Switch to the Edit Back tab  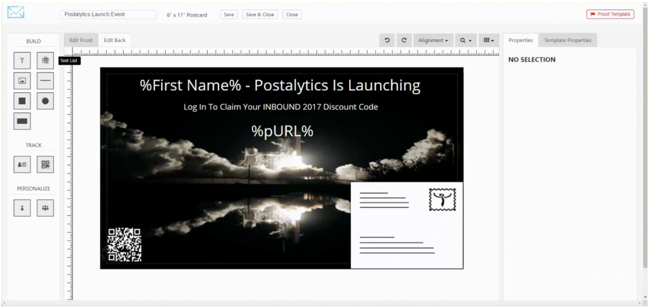[x=115, y=40]
